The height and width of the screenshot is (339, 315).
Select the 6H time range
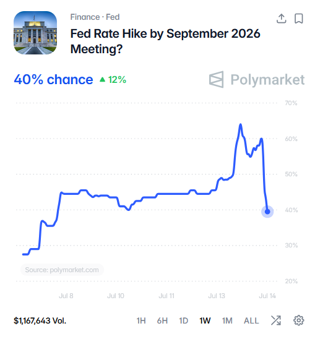tap(162, 320)
